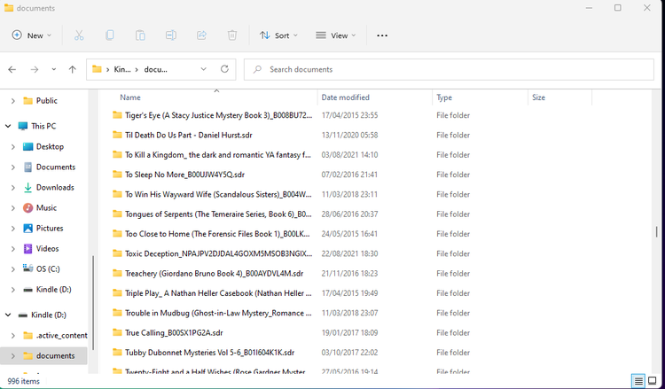The width and height of the screenshot is (665, 389).
Task: Sort by Date modified column header
Action: pos(345,97)
